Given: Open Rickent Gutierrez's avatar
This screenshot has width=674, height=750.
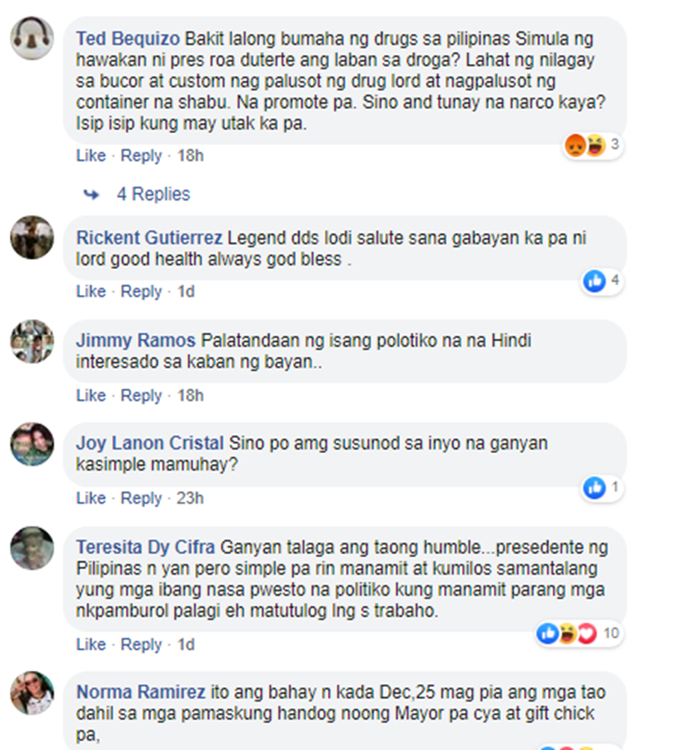Looking at the screenshot, I should [x=32, y=237].
